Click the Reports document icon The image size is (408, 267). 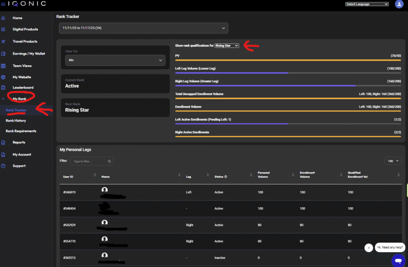pos(4,142)
